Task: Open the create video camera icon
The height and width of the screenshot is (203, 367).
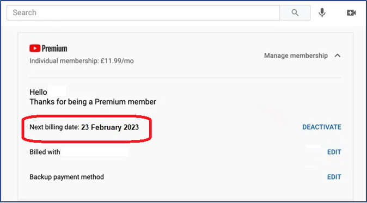Action: 351,13
